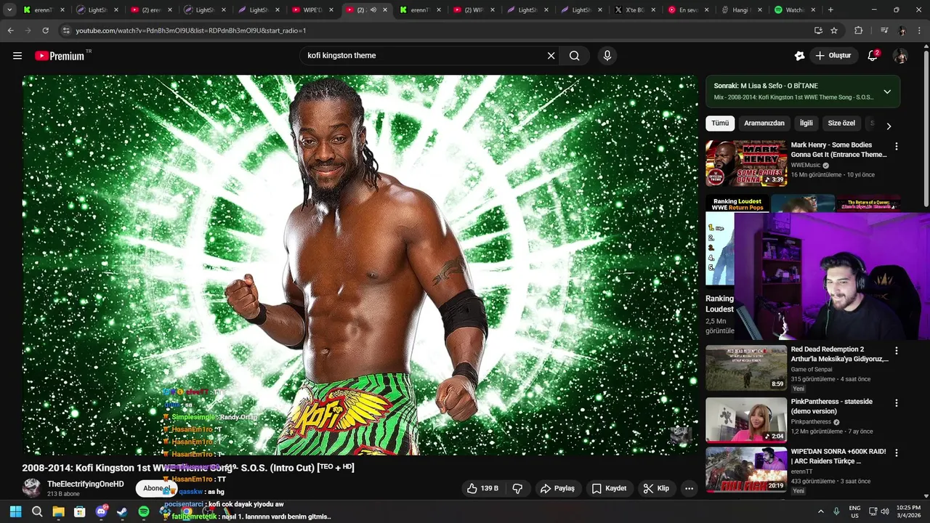Switch to the WIPE'D browser tab
This screenshot has width=930, height=523.
(313, 10)
